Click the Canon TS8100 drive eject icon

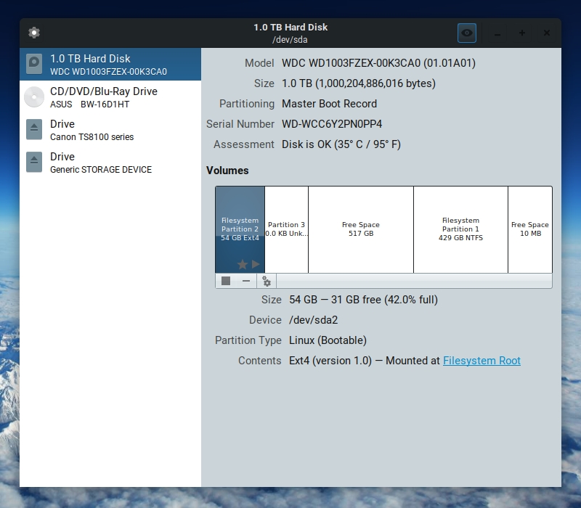tap(34, 129)
